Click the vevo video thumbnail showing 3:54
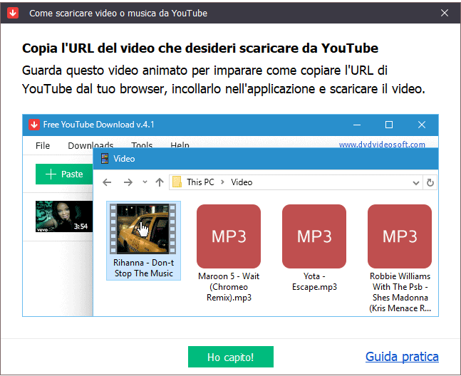The width and height of the screenshot is (461, 376). (64, 216)
